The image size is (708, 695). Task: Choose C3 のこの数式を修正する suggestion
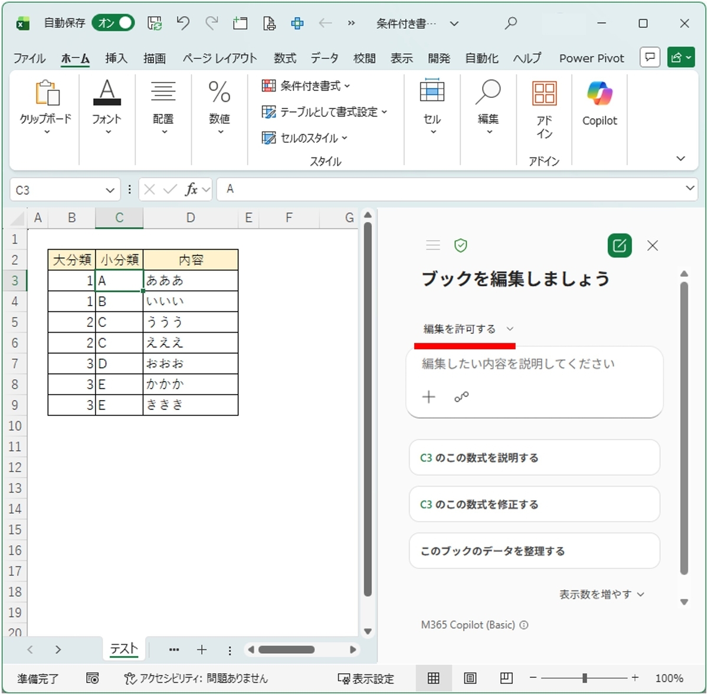point(535,504)
